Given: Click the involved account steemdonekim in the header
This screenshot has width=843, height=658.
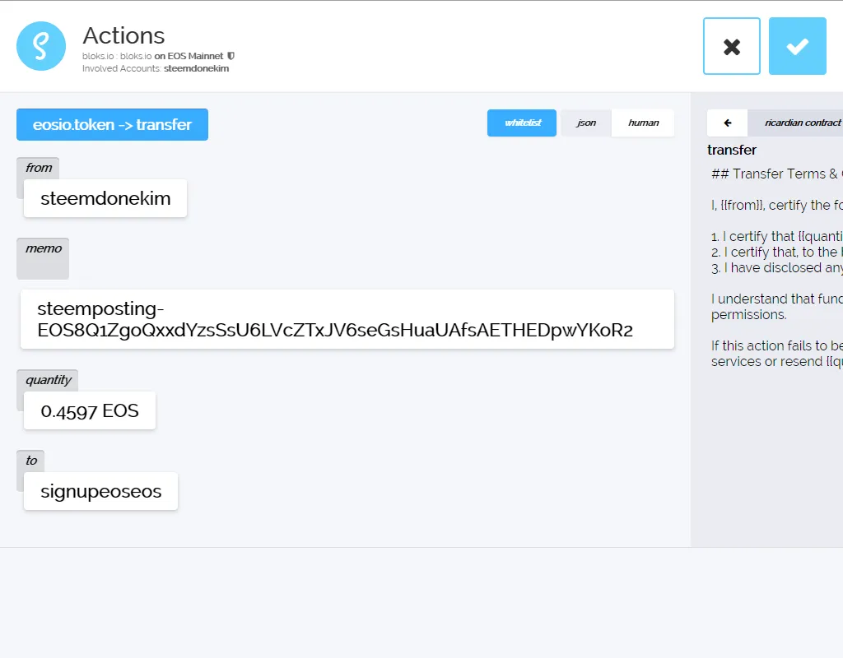Looking at the screenshot, I should pos(196,69).
